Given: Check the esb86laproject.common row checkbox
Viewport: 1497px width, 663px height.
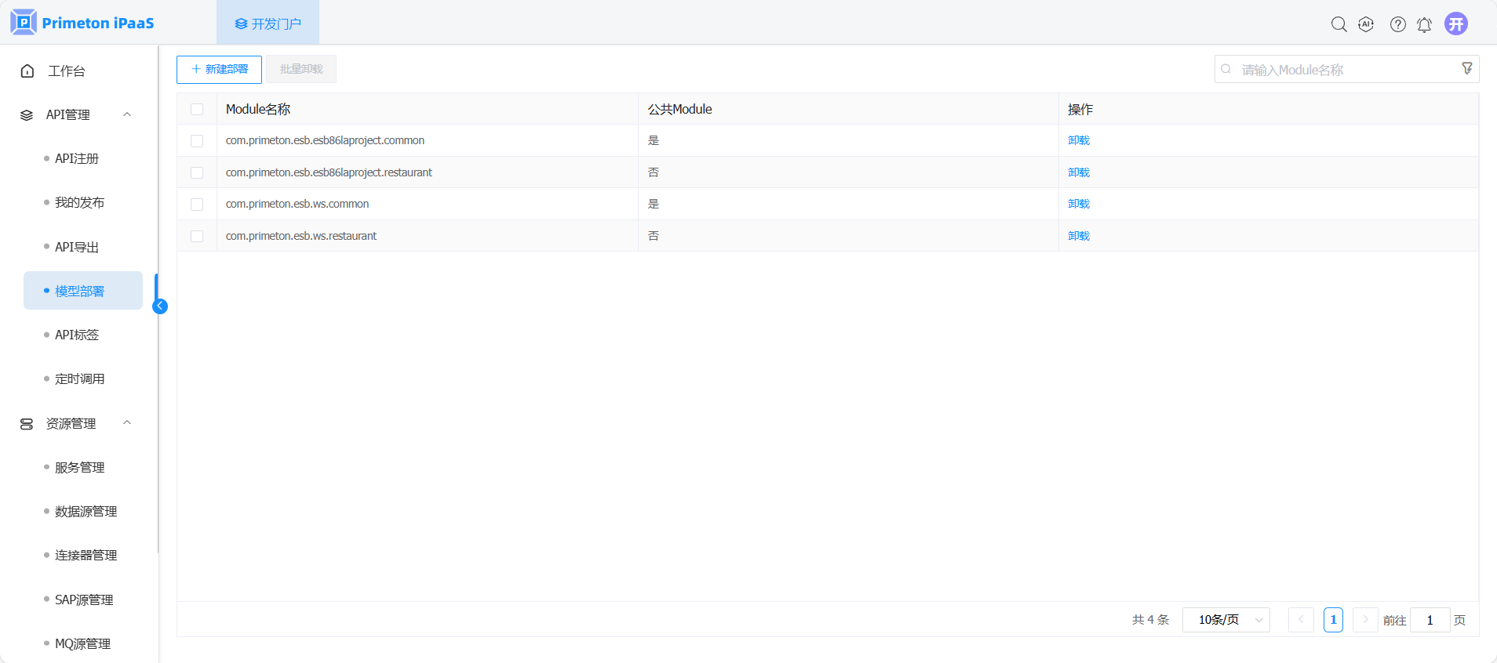Looking at the screenshot, I should (197, 141).
